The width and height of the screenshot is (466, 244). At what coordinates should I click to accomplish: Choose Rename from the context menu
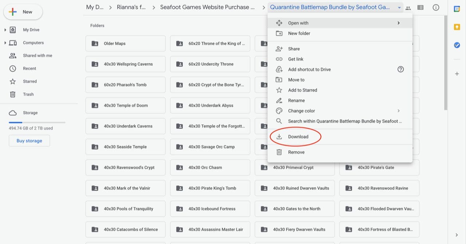point(296,100)
